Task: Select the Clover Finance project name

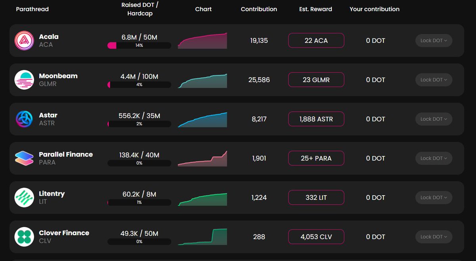Action: (64, 232)
